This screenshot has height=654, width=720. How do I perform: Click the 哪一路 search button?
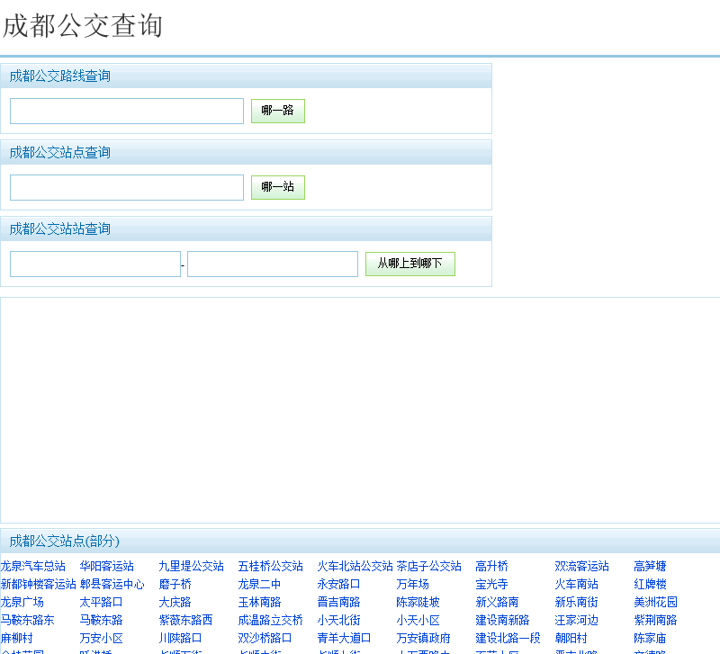[x=278, y=111]
